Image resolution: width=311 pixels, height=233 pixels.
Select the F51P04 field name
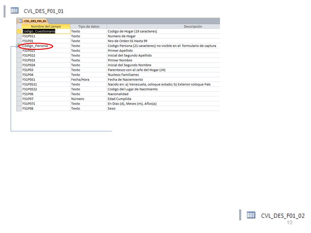click(28, 75)
